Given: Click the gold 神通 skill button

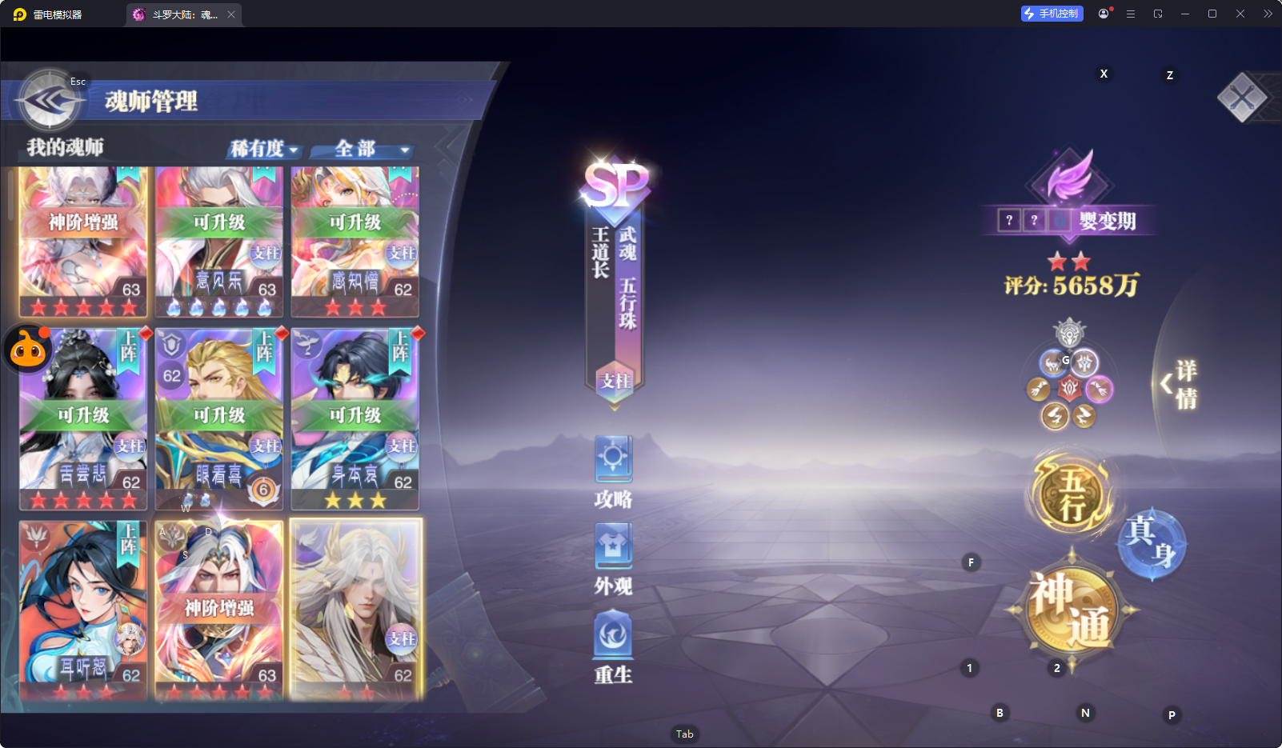Looking at the screenshot, I should [x=1071, y=610].
